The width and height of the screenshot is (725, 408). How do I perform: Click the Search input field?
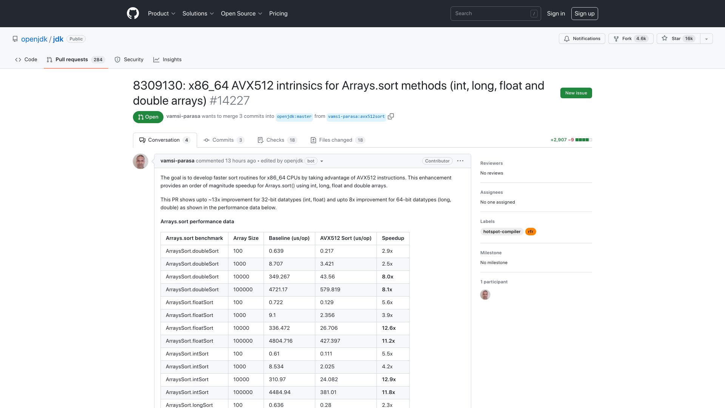click(x=495, y=14)
